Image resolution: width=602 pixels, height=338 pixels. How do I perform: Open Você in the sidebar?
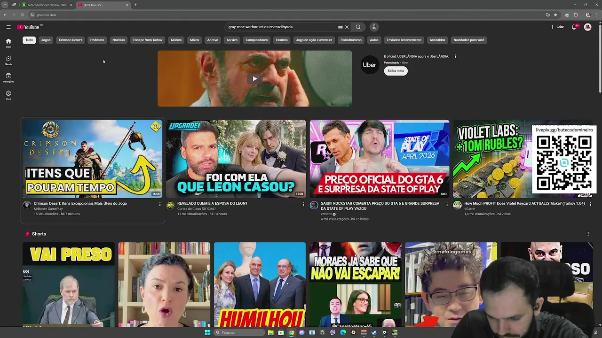(8, 95)
